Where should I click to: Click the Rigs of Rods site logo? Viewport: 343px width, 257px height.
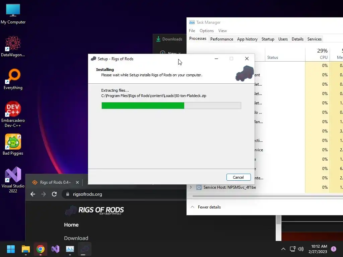point(94,210)
